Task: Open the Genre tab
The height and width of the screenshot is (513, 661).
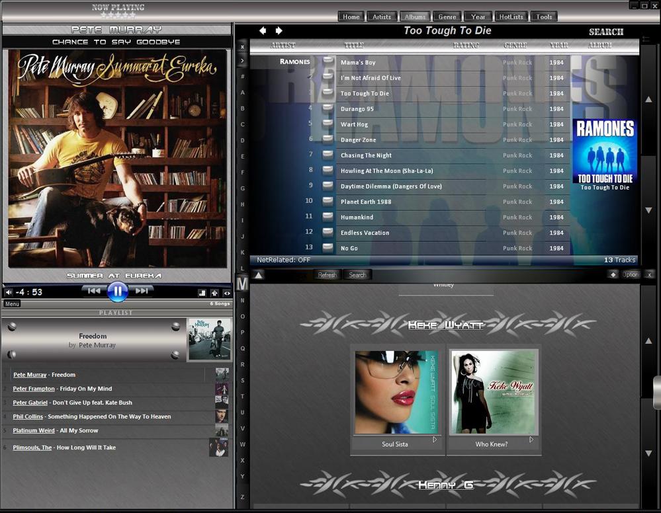Action: pos(447,17)
